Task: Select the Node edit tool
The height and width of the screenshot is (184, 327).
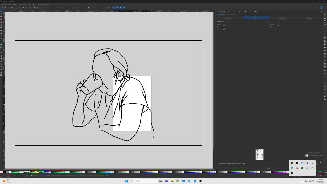Action: pyautogui.click(x=1, y=14)
